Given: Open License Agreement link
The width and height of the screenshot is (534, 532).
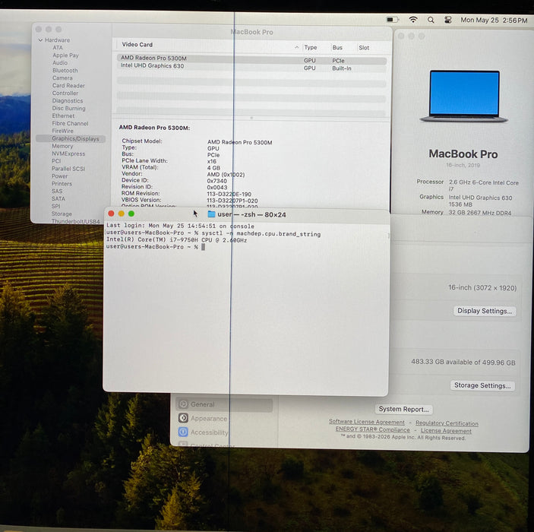Looking at the screenshot, I should click(446, 431).
